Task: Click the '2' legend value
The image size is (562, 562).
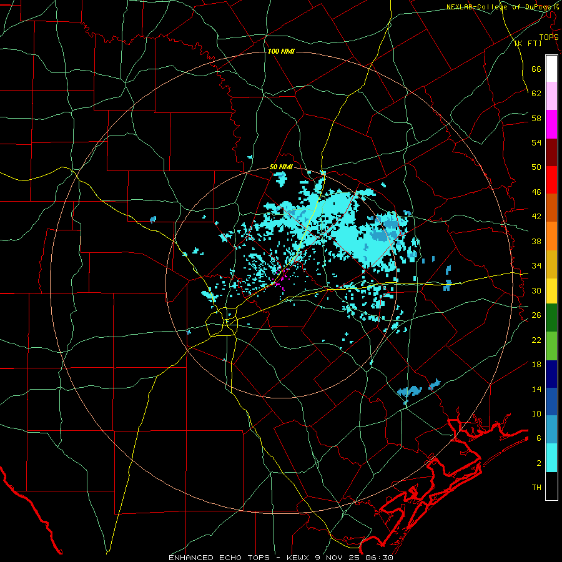Action: click(x=539, y=463)
